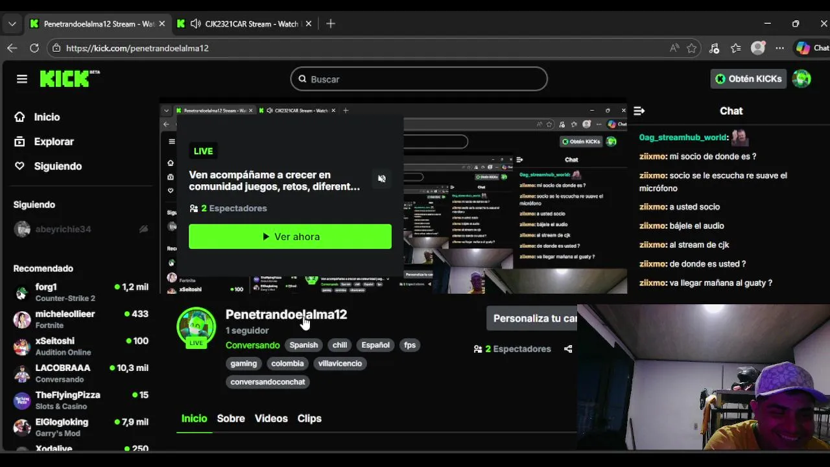Switch to the Videos tab
This screenshot has width=830, height=467.
click(271, 418)
